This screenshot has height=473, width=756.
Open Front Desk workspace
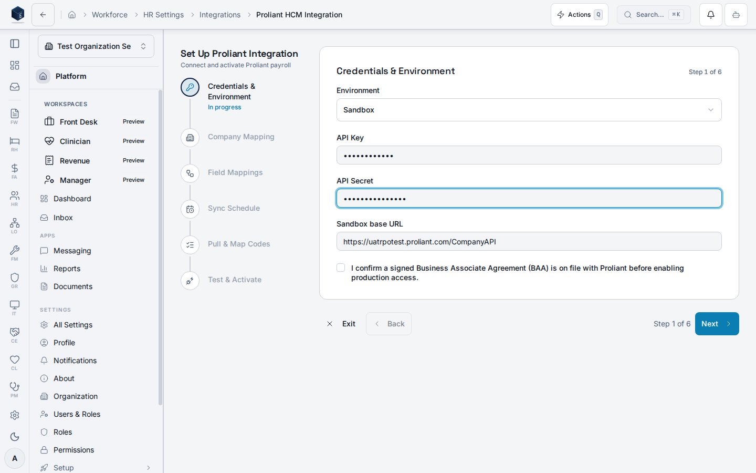coord(96,122)
